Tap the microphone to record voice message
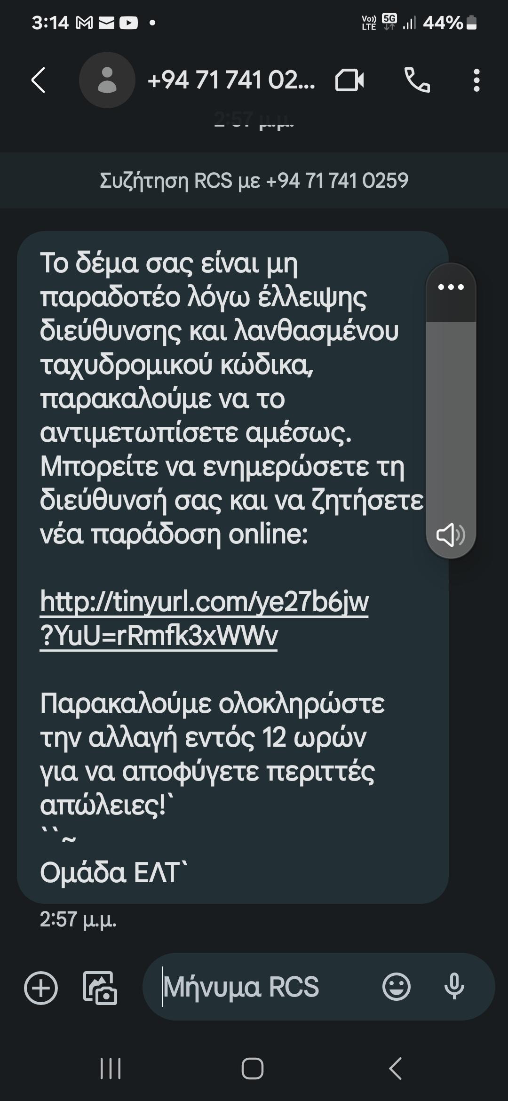This screenshot has height=1101, width=508. [x=454, y=987]
